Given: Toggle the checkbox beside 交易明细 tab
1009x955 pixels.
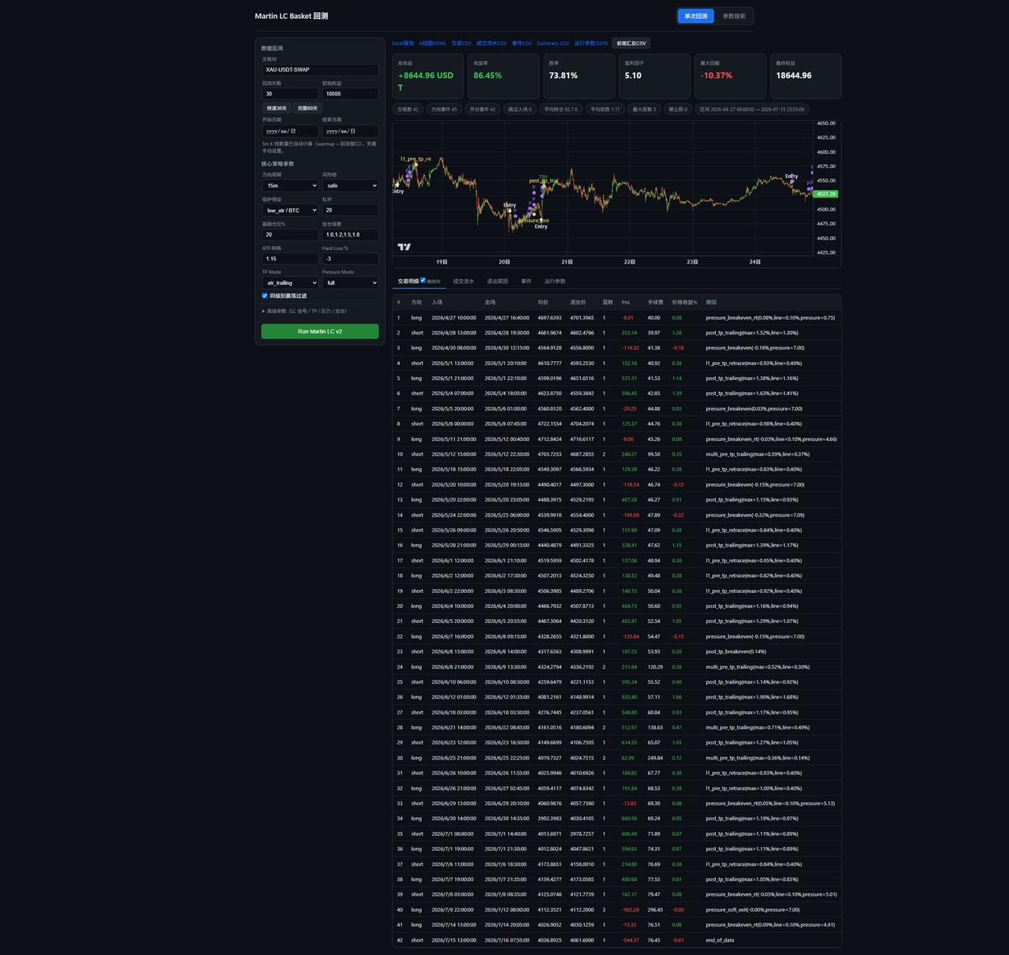Looking at the screenshot, I should coord(423,280).
